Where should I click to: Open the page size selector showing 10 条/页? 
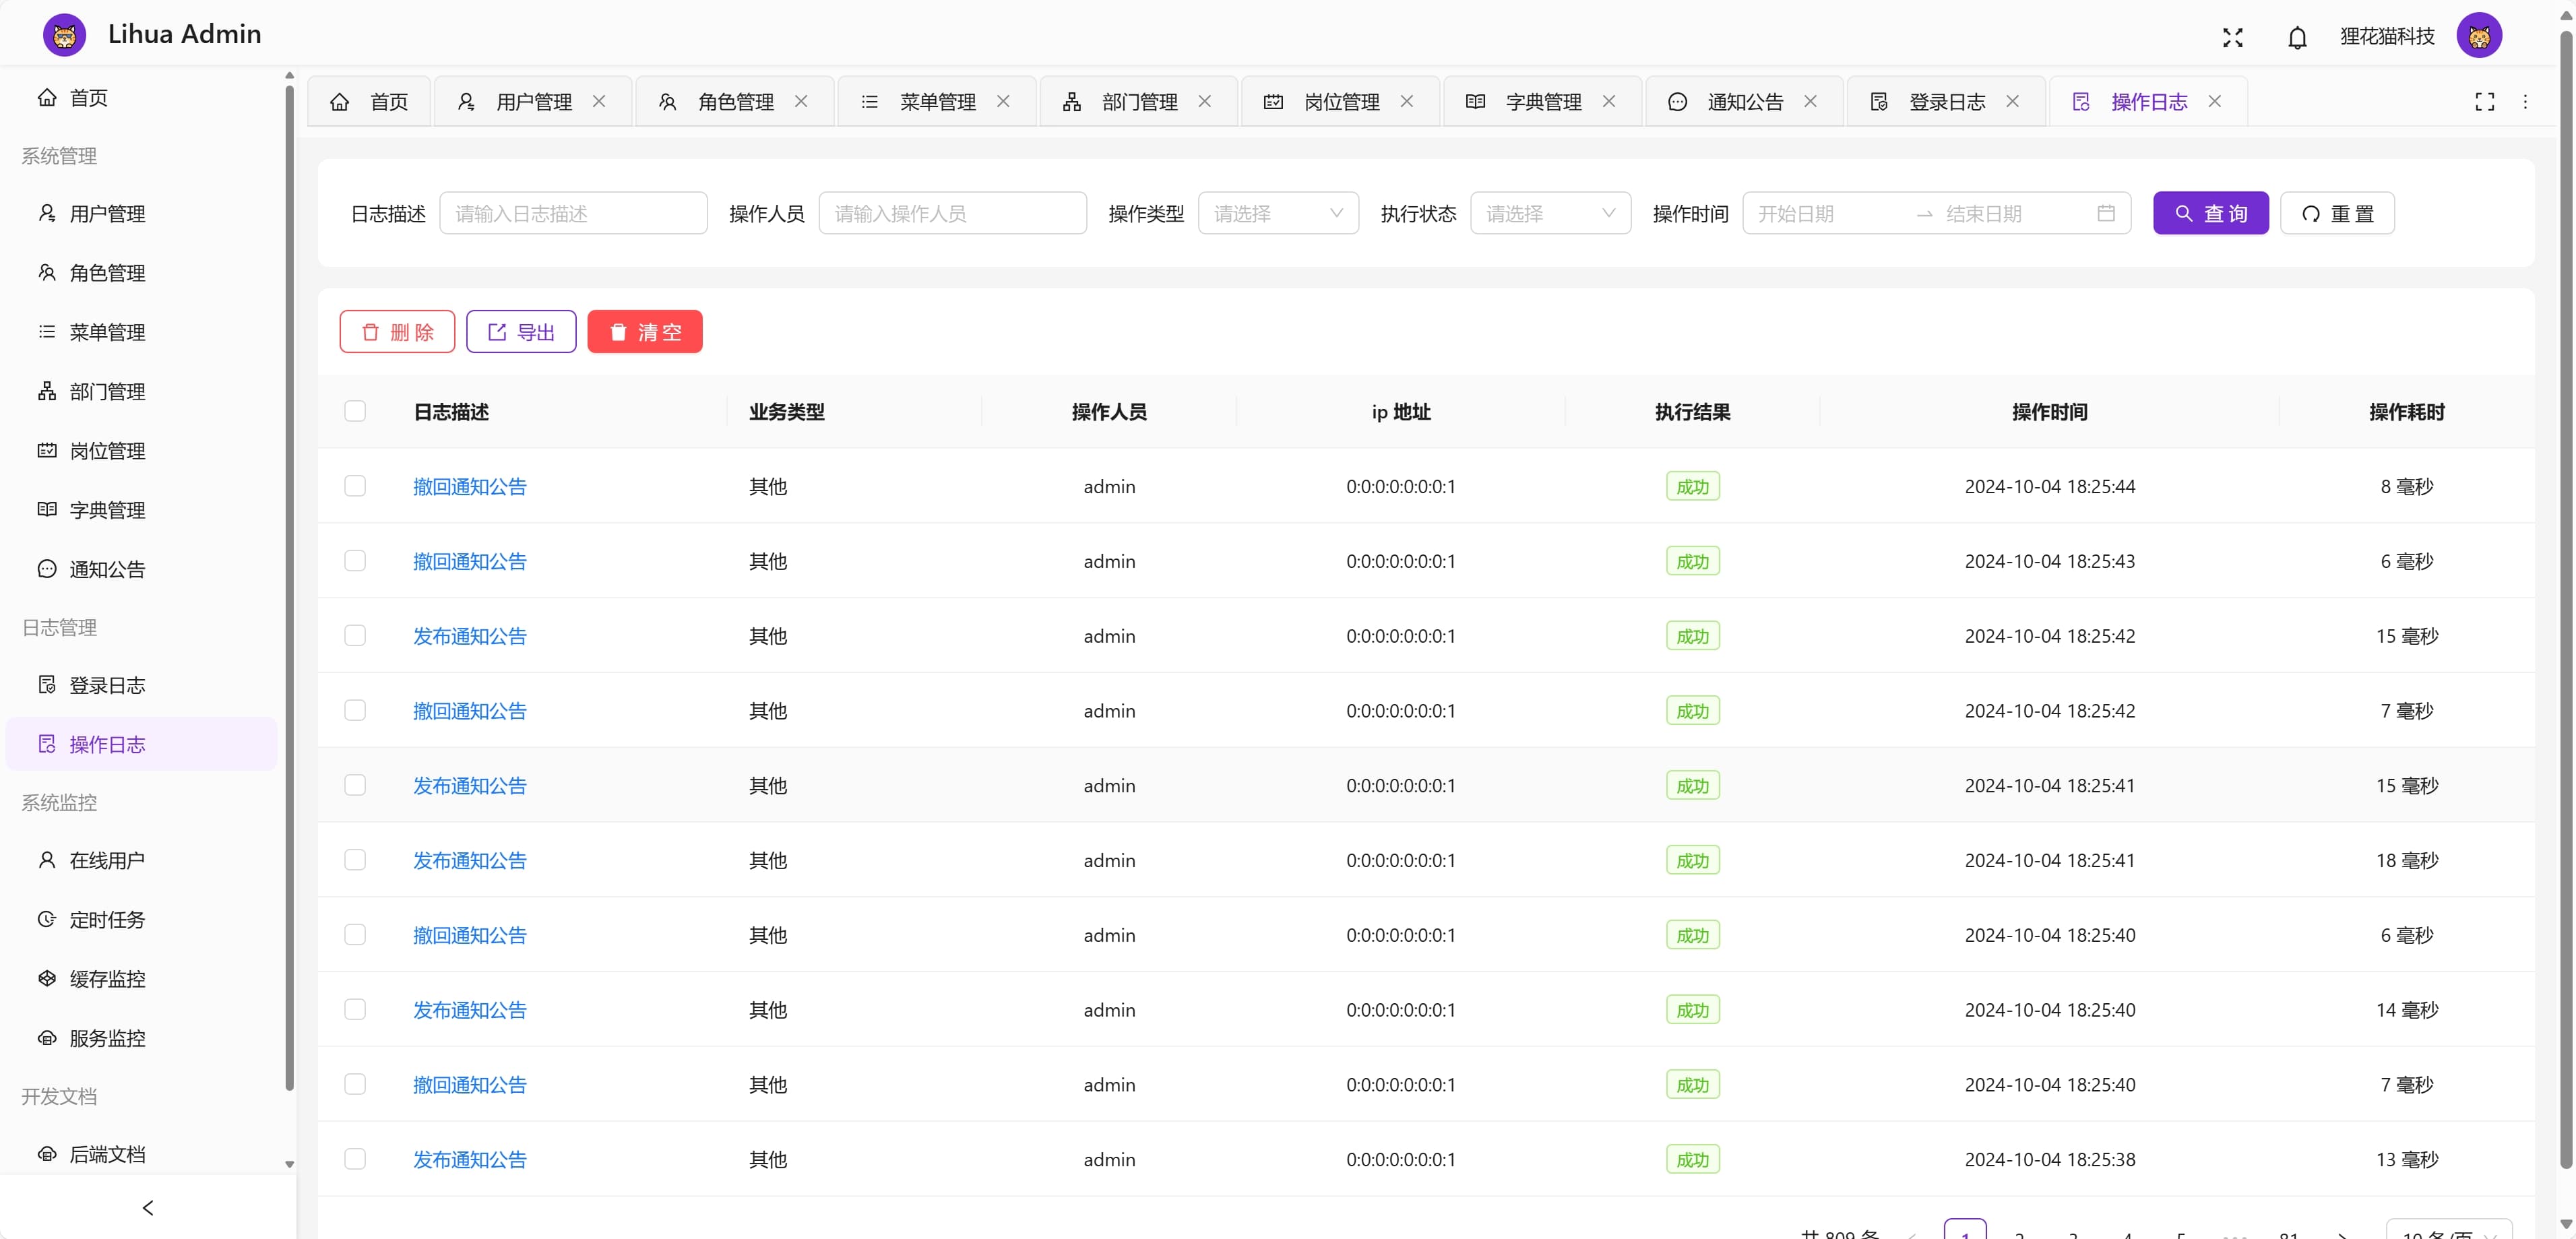(x=2443, y=1232)
